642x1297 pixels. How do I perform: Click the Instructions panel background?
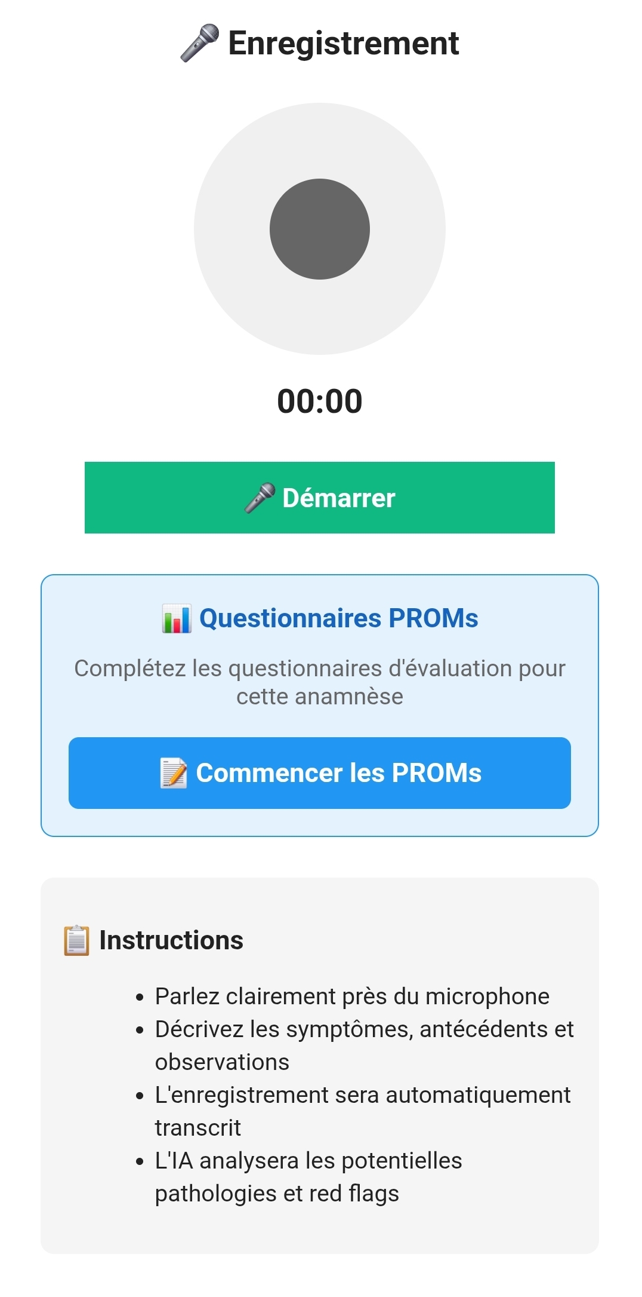[321, 1231]
